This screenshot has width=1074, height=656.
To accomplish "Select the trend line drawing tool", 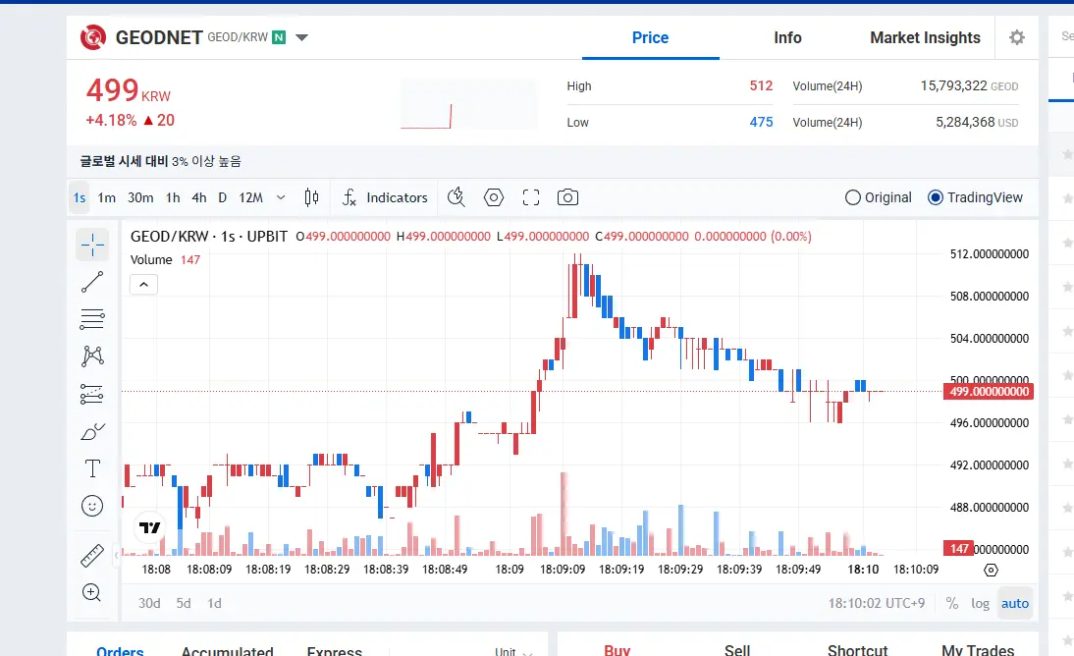I will click(x=92, y=282).
